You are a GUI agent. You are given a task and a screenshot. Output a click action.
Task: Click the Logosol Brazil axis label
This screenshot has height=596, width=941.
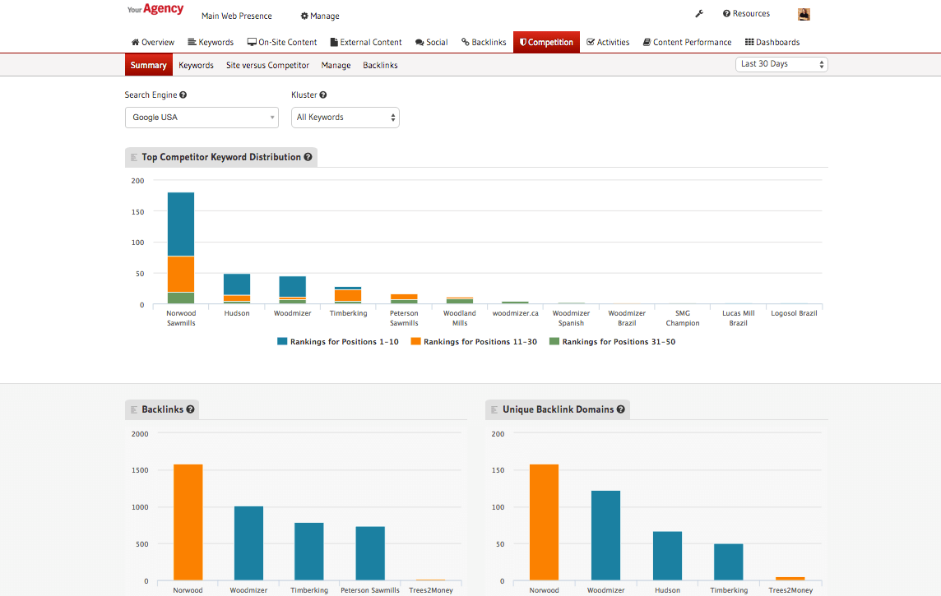pos(794,313)
